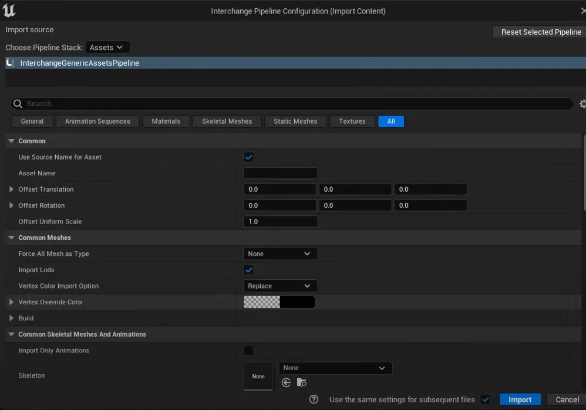Switch to the Textures filter tab
The image size is (586, 410).
tap(352, 121)
